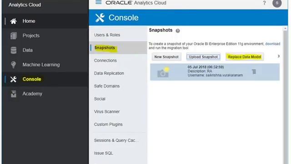Open Users & Roles section

(107, 35)
